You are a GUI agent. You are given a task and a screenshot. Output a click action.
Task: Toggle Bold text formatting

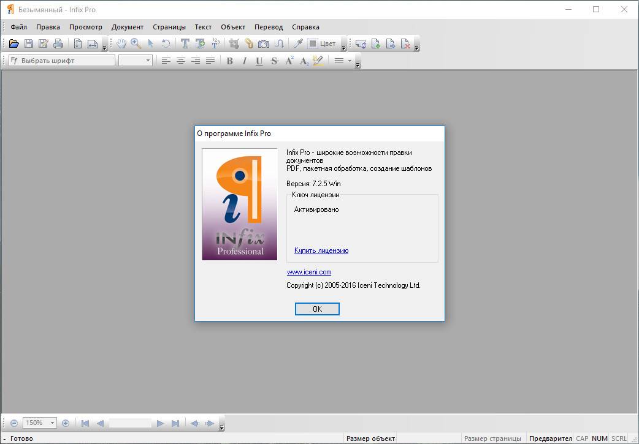coord(229,61)
